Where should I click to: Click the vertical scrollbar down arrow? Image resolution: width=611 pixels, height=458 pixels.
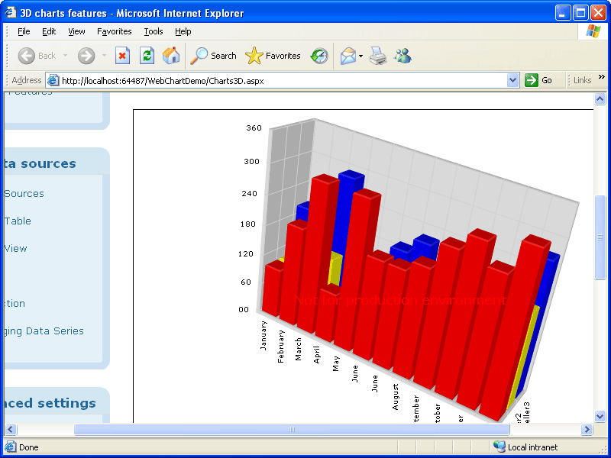[600, 416]
